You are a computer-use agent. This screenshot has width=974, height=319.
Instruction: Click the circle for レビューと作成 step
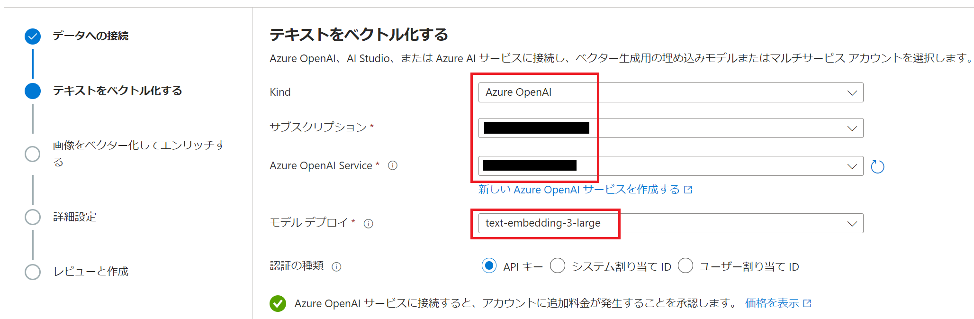click(x=33, y=272)
